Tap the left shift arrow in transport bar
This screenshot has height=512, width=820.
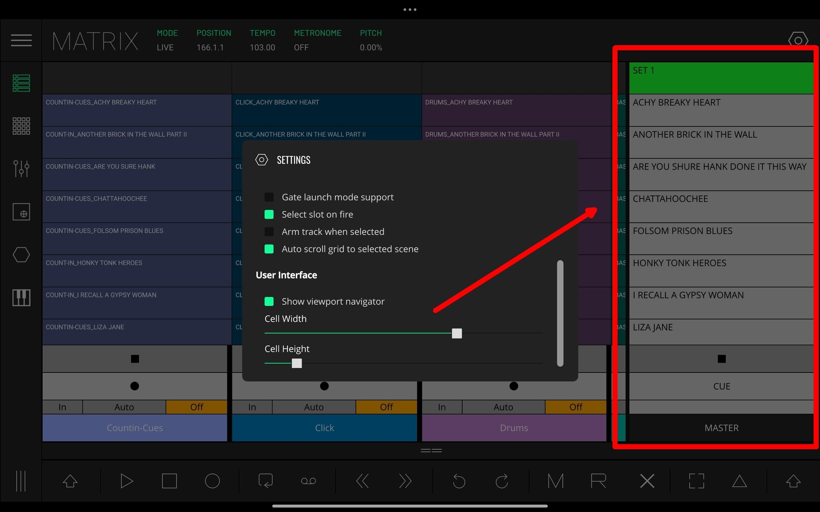(x=70, y=481)
